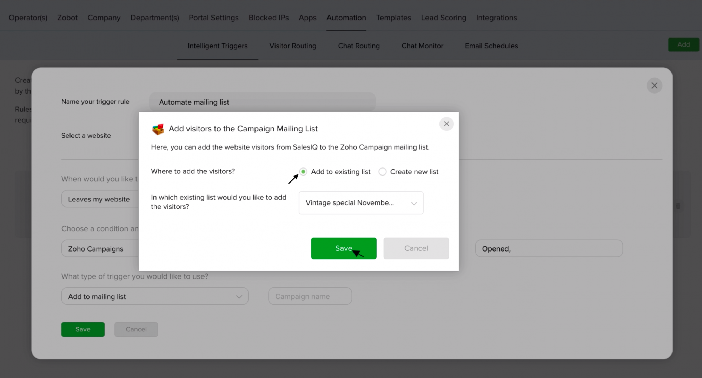The width and height of the screenshot is (702, 378).
Task: Save the mailing list dialog settings
Action: [344, 248]
